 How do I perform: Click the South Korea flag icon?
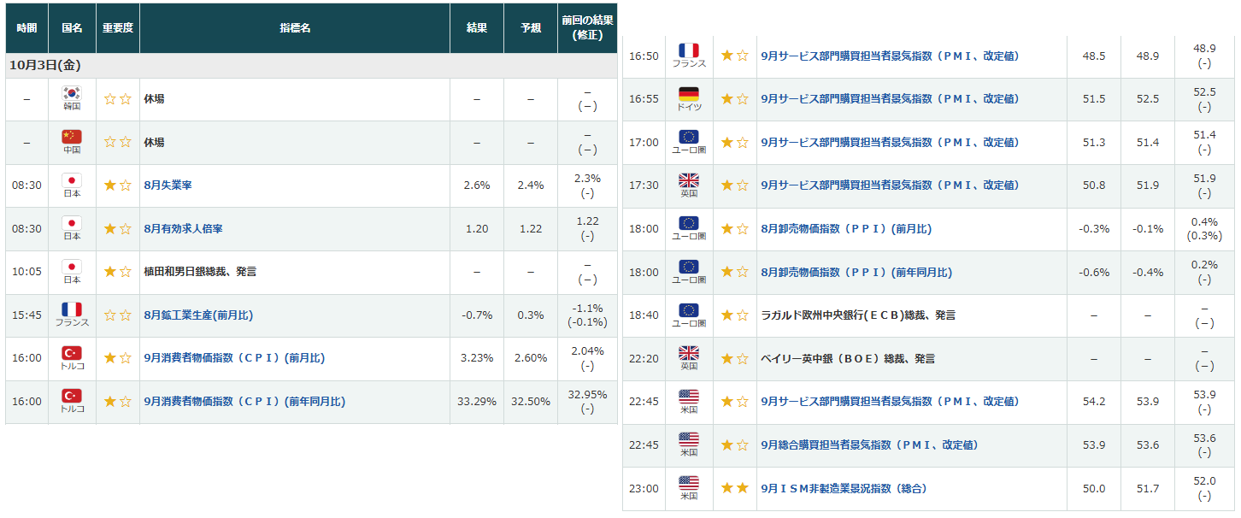pos(72,93)
